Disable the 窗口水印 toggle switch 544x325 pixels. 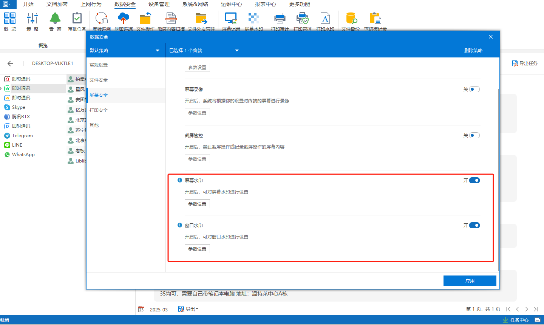coord(474,225)
